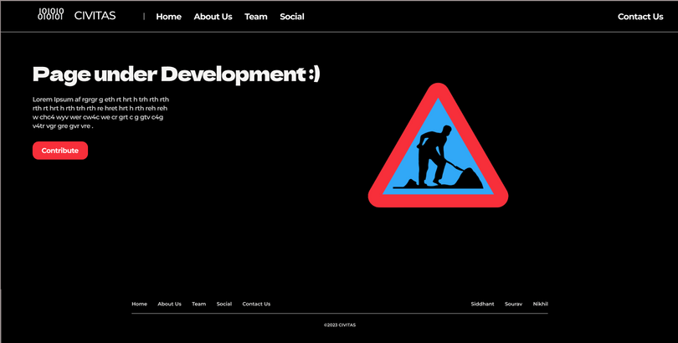Open the footer Team link

(199, 304)
